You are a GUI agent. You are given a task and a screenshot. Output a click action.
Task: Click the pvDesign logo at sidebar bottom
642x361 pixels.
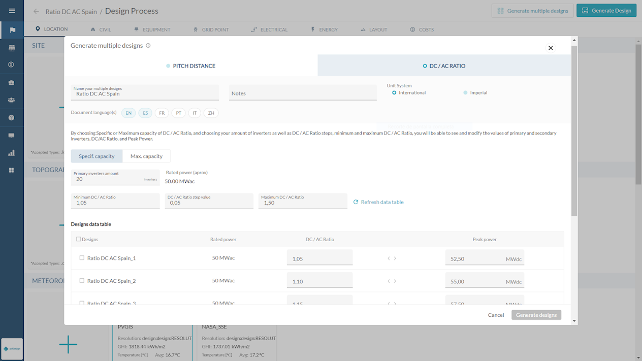12,349
